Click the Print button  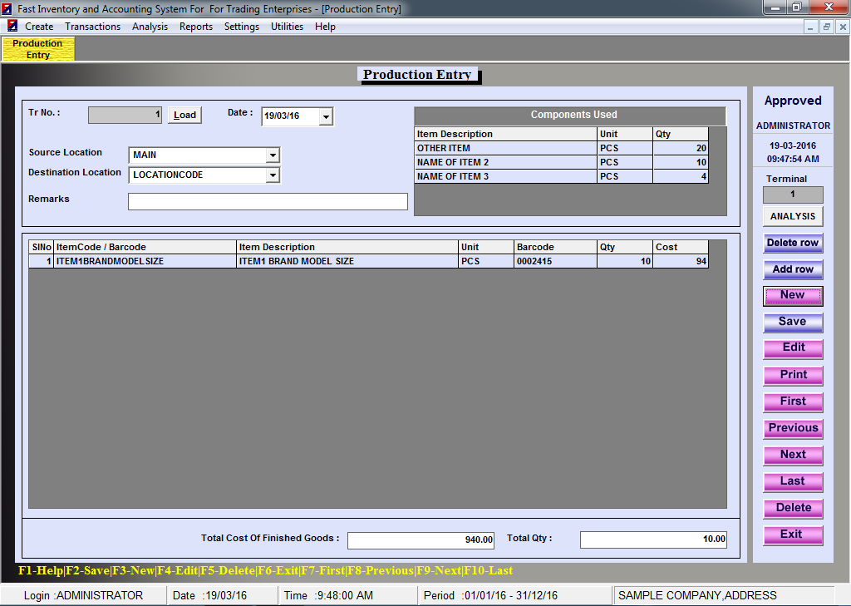click(x=793, y=375)
